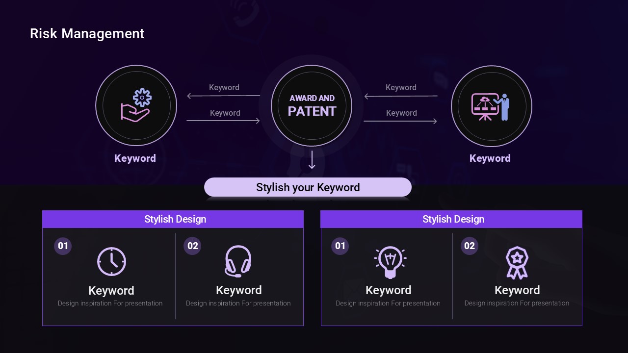Screen dimensions: 628x353
Task: Click the clock icon
Action: pos(111,261)
